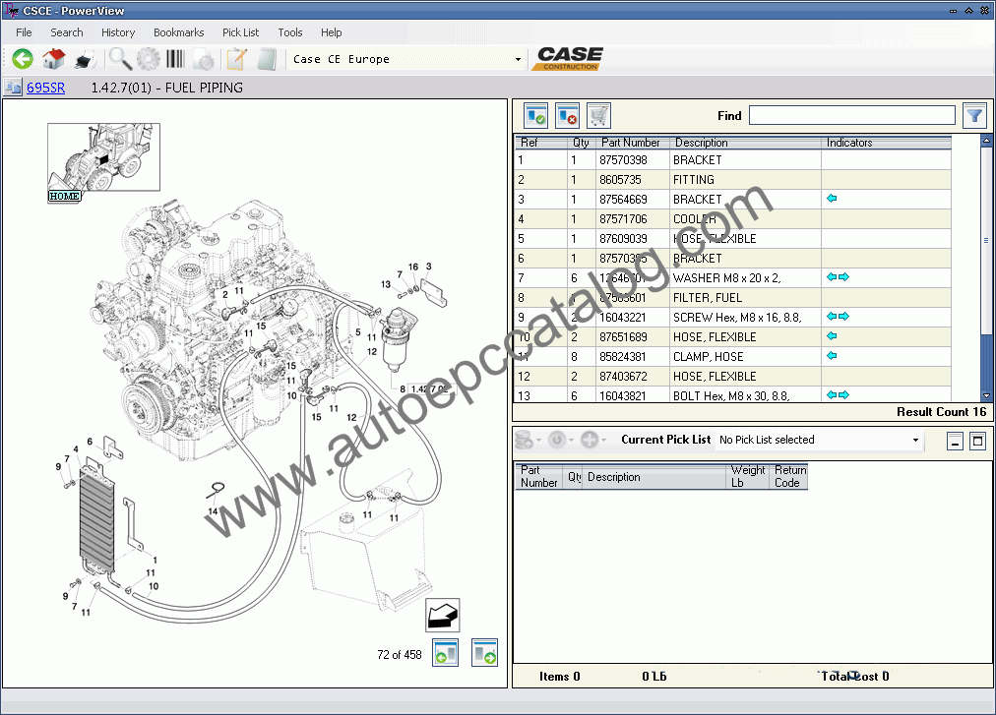Click the shopping cart icon
The width and height of the screenshot is (996, 715).
click(598, 115)
